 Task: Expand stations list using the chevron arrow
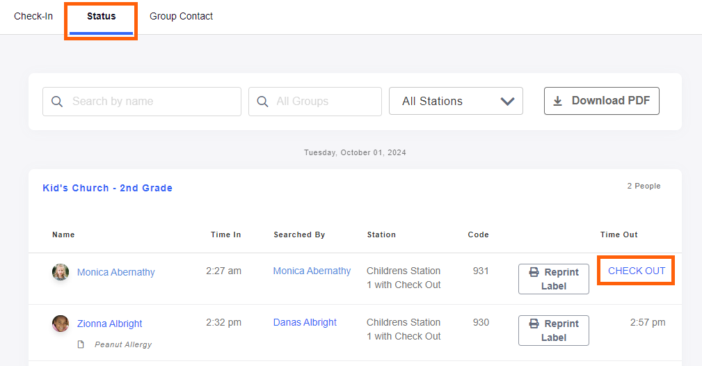(x=507, y=102)
